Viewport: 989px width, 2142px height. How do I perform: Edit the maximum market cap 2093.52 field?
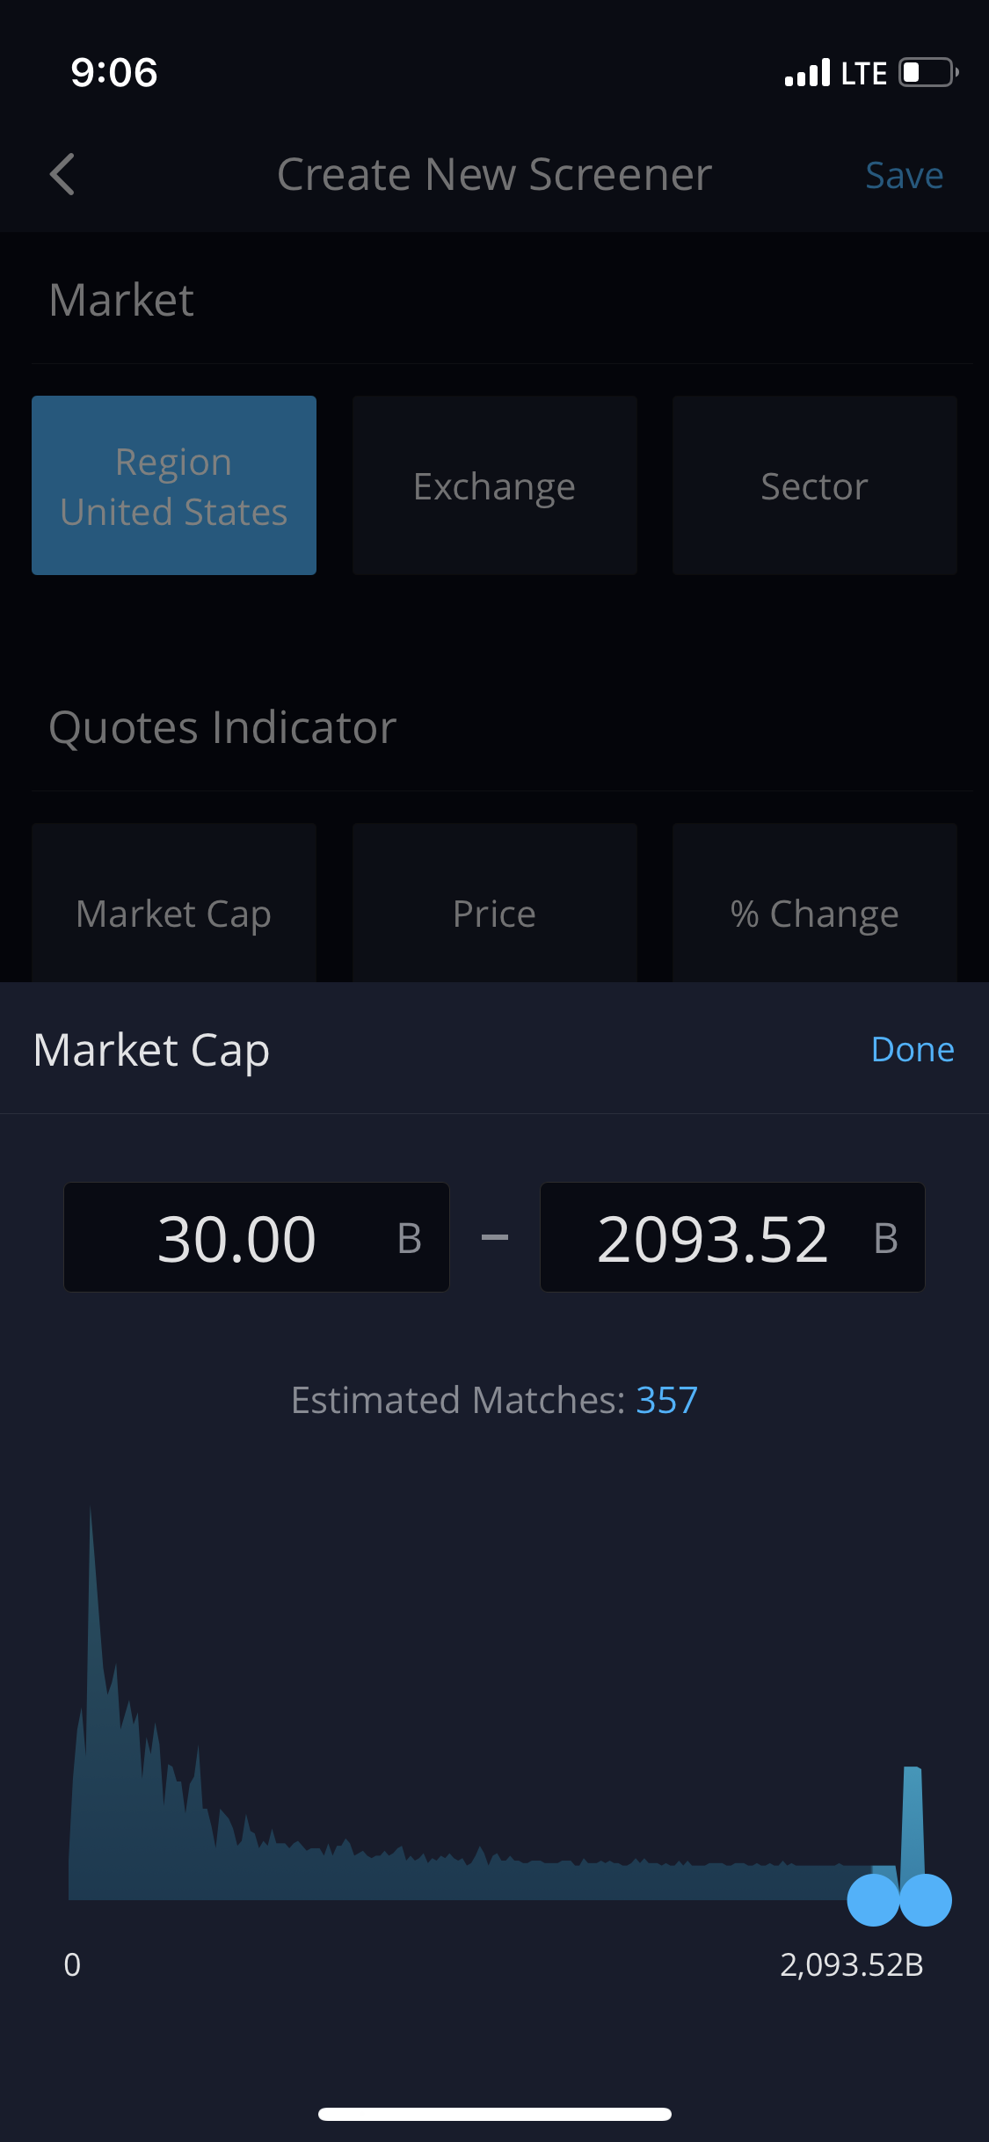coord(731,1237)
